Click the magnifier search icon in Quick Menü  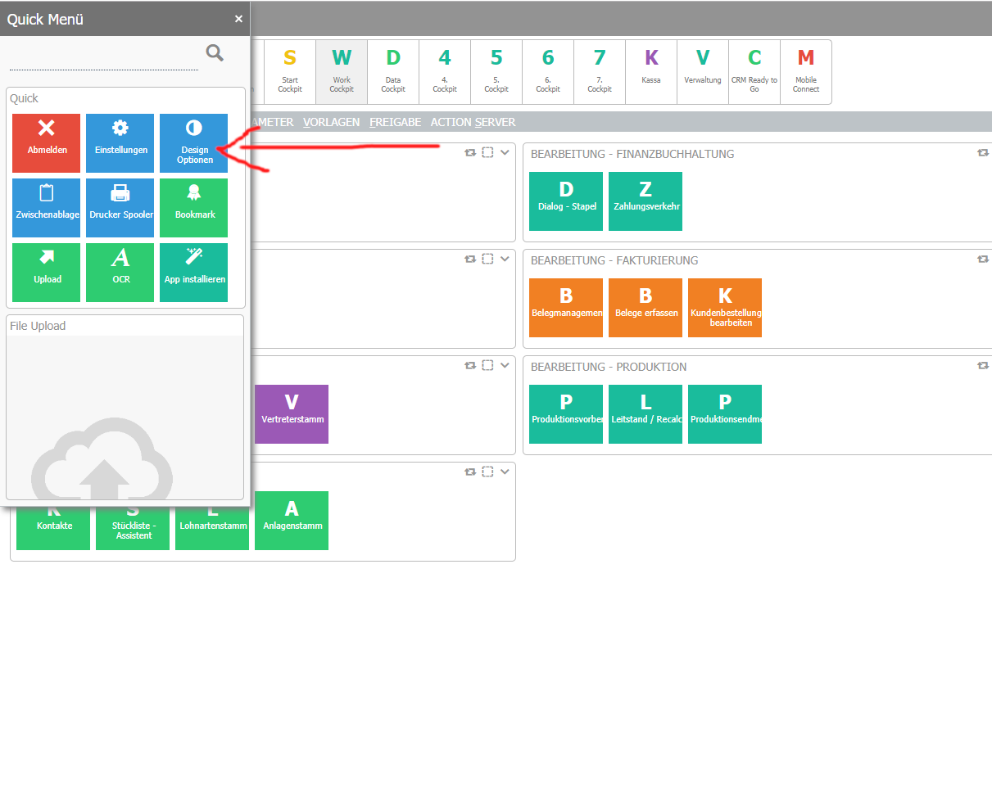point(215,53)
